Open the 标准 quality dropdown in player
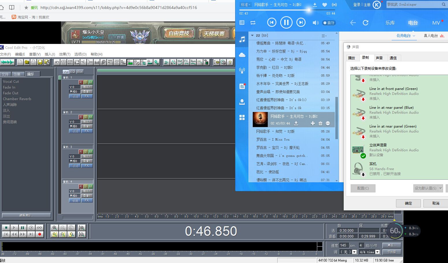 (x=246, y=5)
